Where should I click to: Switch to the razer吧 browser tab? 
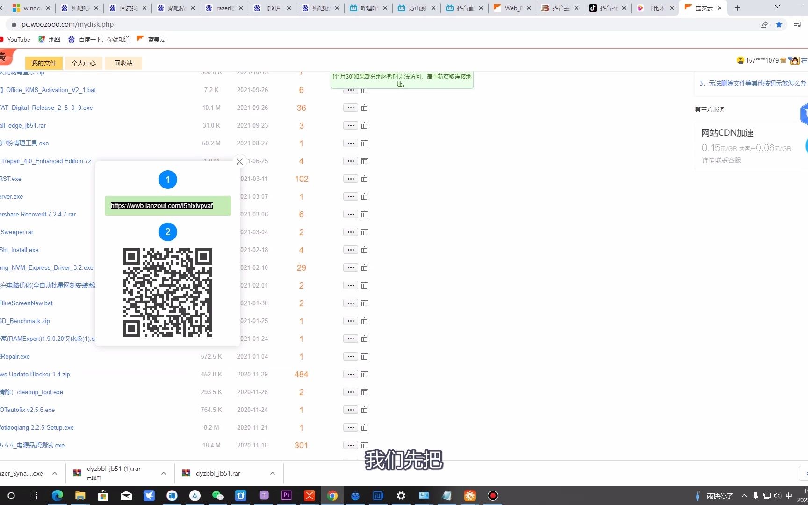tap(224, 8)
